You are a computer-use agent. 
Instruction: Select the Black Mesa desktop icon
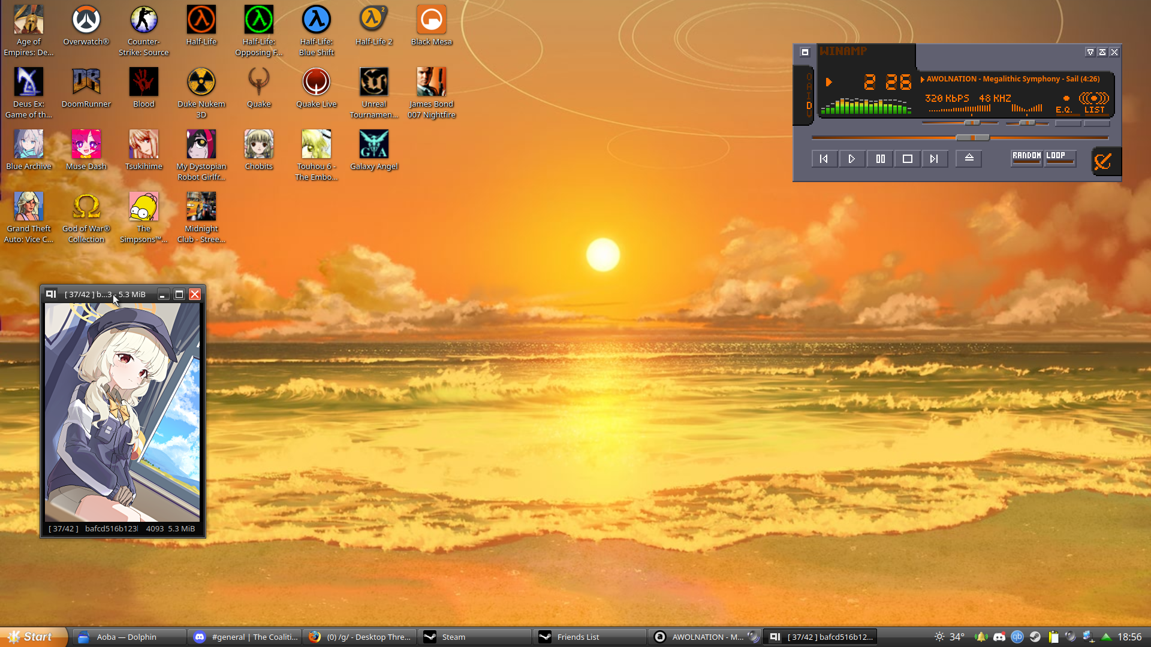click(x=432, y=25)
